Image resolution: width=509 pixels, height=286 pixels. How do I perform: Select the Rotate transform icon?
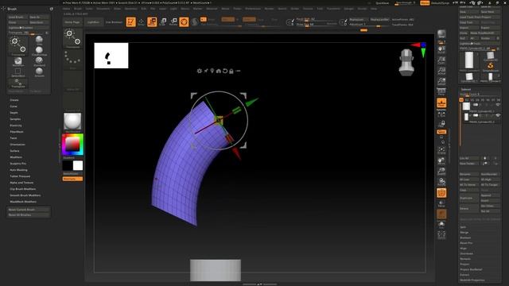(173, 21)
